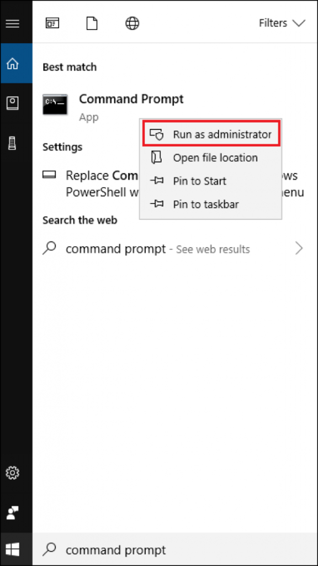Viewport: 318px width, 566px height.
Task: Filter search by Web using globe icon
Action: click(x=132, y=23)
